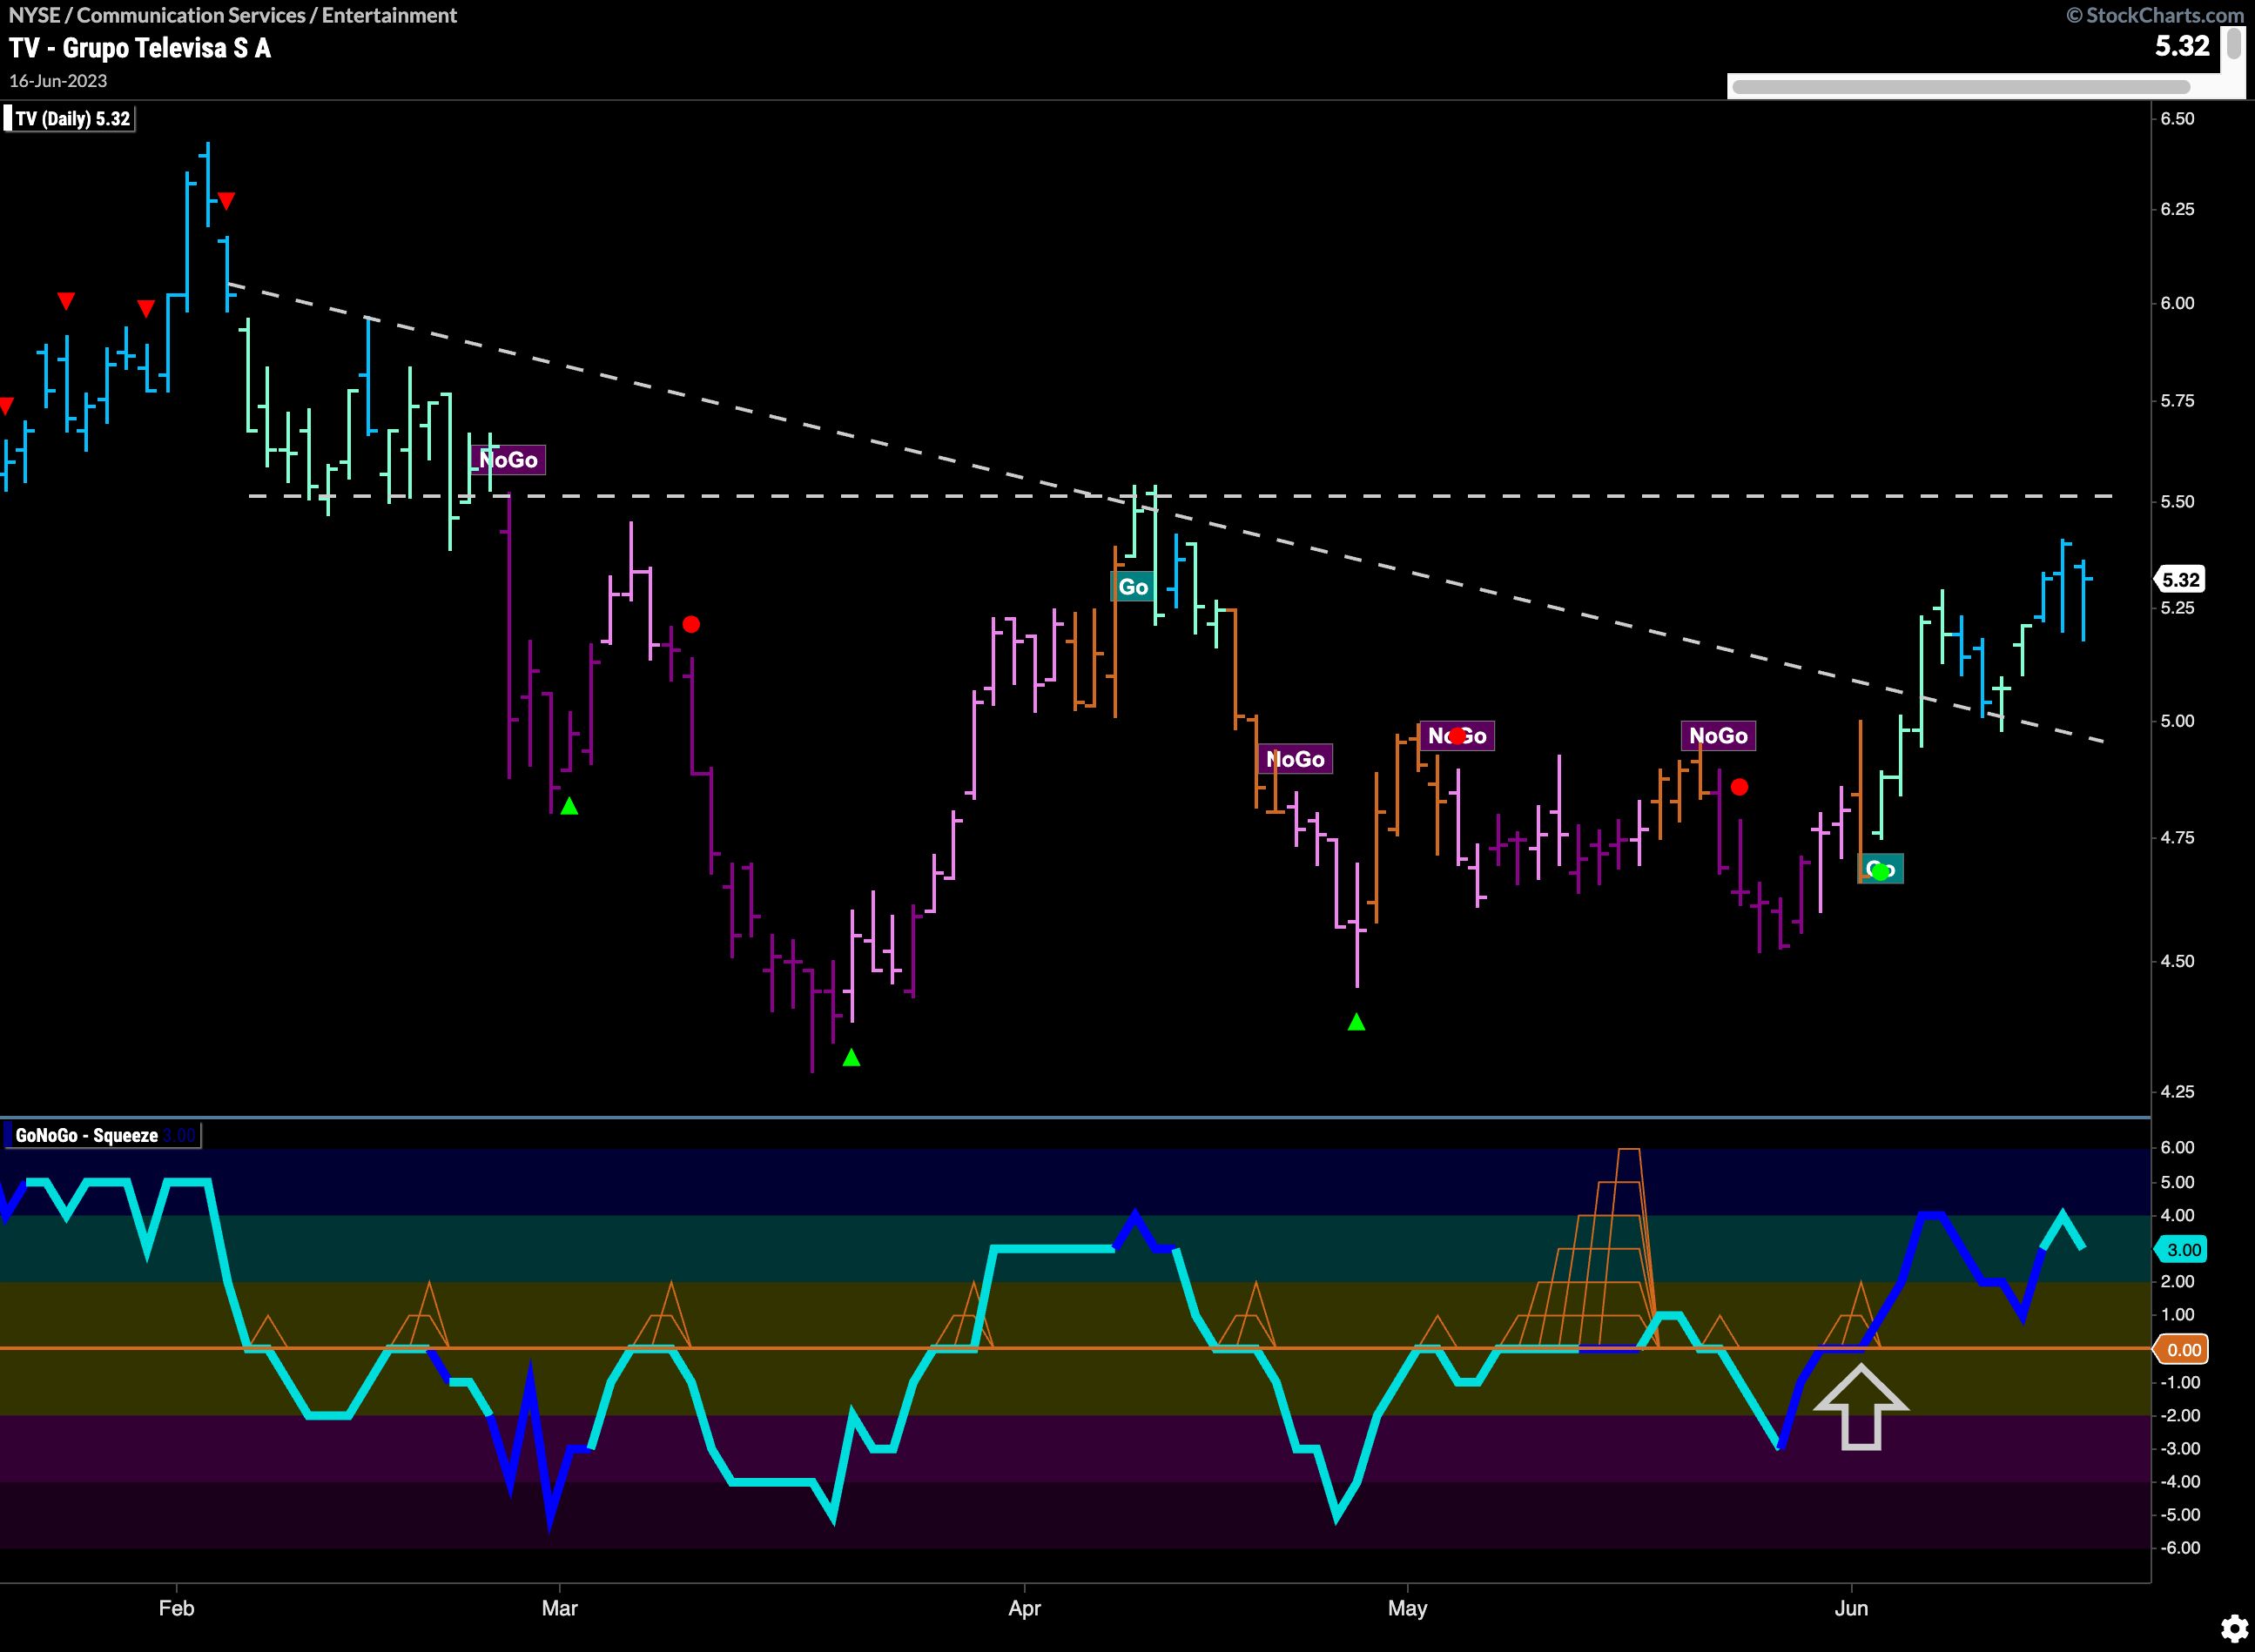The width and height of the screenshot is (2255, 1652).
Task: Click the red dot marker in early March
Action: [x=691, y=625]
